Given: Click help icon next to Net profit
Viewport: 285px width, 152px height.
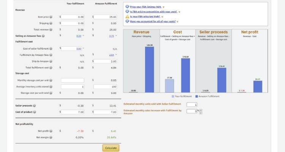Looking at the screenshot, I should [51, 131].
